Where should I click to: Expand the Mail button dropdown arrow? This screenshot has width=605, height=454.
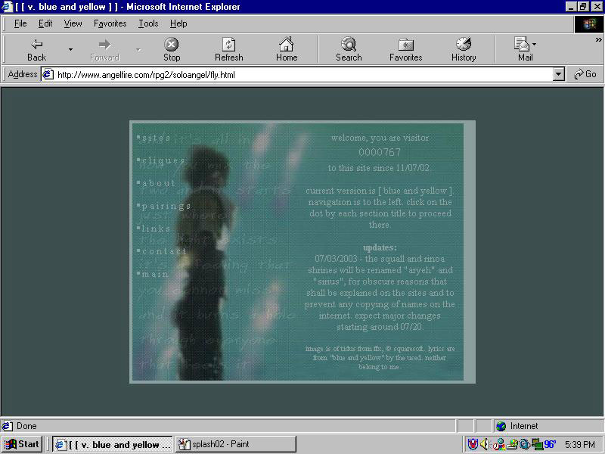535,45
